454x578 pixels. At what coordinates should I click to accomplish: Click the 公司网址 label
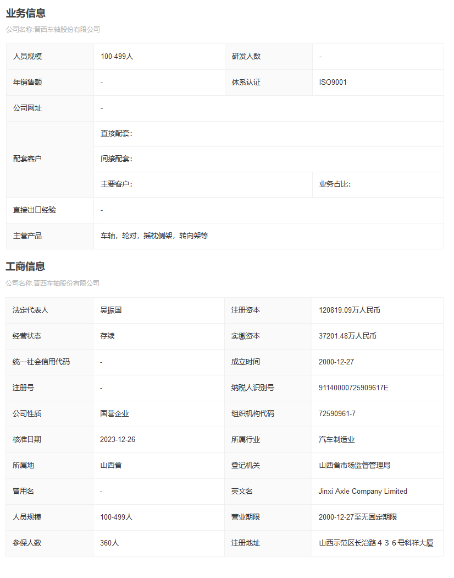(x=27, y=108)
